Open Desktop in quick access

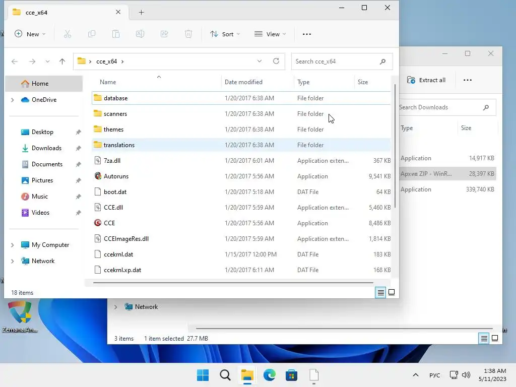pos(42,132)
